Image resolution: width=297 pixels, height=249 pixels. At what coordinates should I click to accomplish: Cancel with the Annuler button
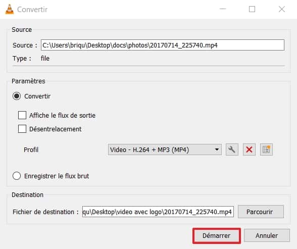click(267, 236)
